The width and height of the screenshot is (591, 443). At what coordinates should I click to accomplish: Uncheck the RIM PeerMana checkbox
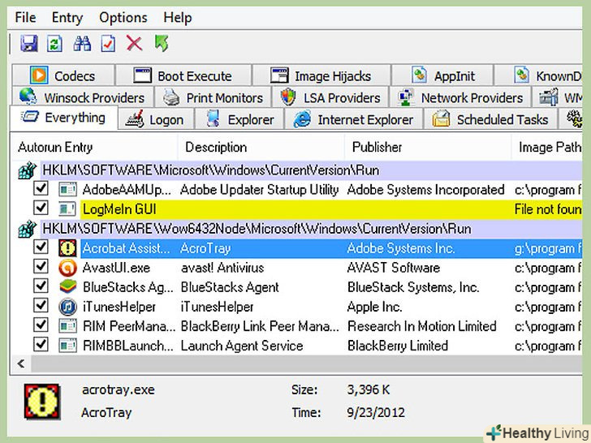(41, 325)
